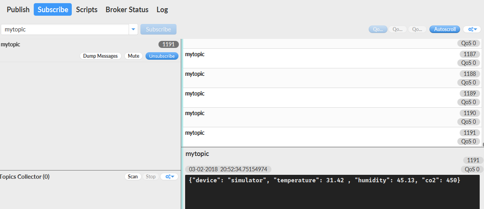Click the Stop button in Topics Collector
The width and height of the screenshot is (484, 209).
tap(151, 177)
